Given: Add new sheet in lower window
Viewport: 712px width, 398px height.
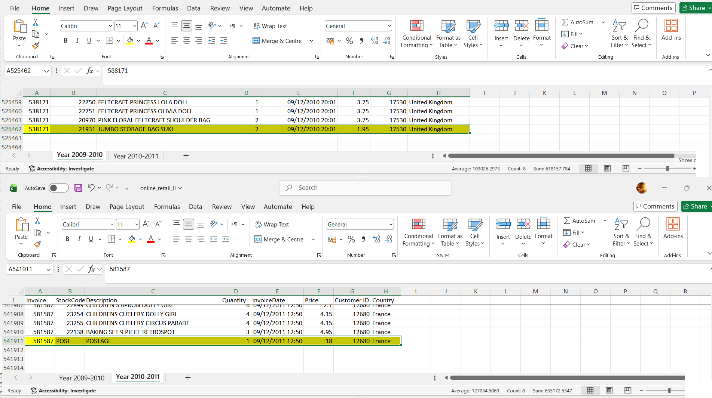Looking at the screenshot, I should pyautogui.click(x=188, y=377).
